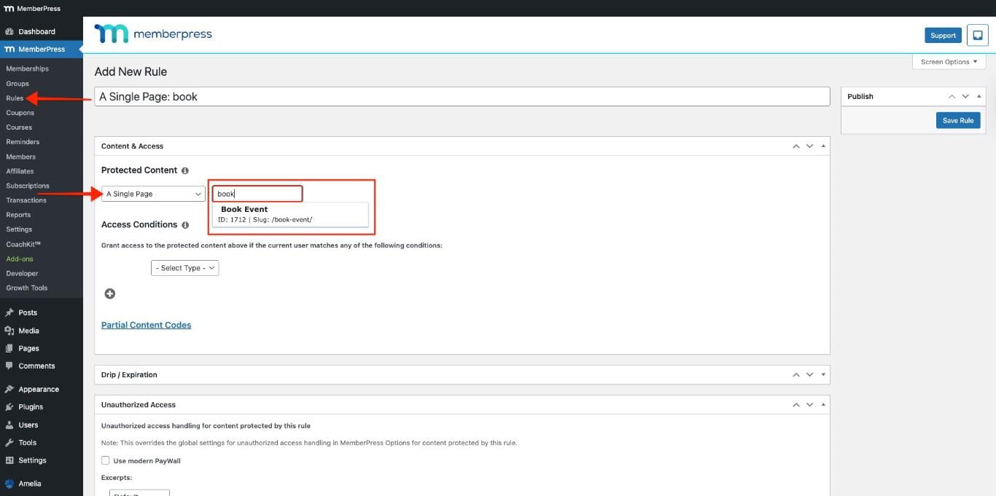Select the Posts pushpin icon

click(9, 312)
